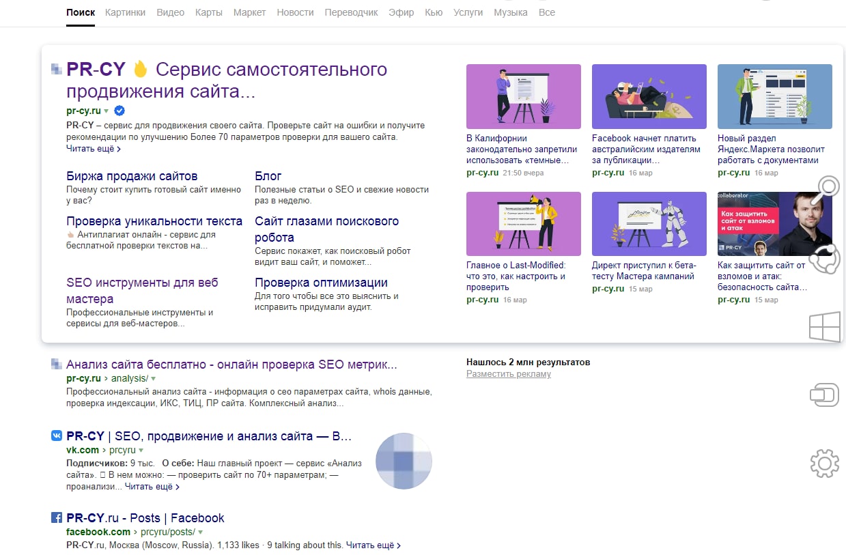Viewport: 846px width, 555px height.
Task: Open the Проверка уникальности текста sitelink
Action: click(154, 221)
